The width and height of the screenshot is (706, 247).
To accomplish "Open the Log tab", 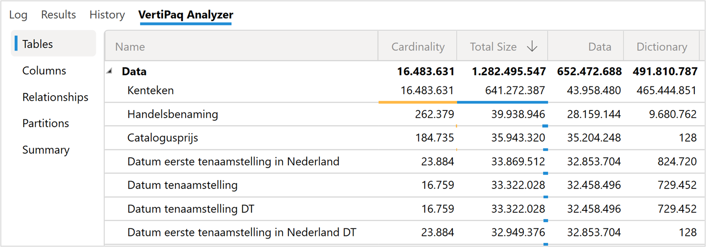I will (x=18, y=15).
